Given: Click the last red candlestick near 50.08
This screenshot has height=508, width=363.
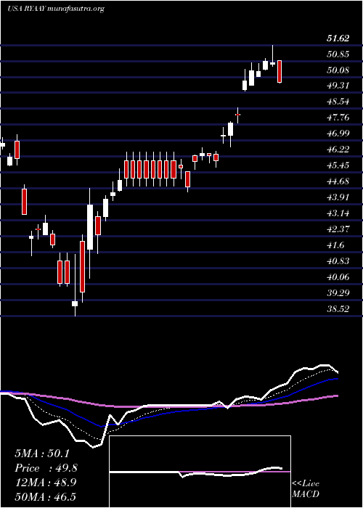Looking at the screenshot, I should click(280, 71).
